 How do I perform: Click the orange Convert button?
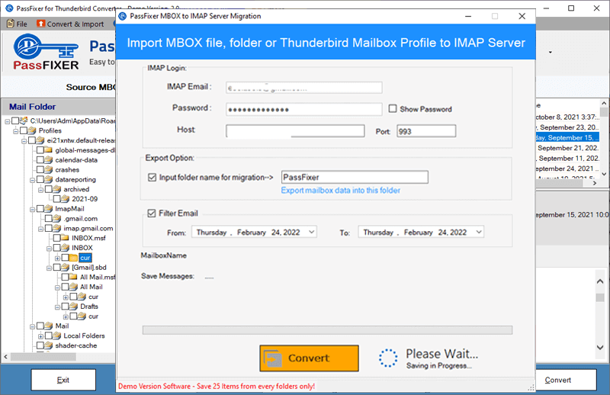click(x=310, y=358)
